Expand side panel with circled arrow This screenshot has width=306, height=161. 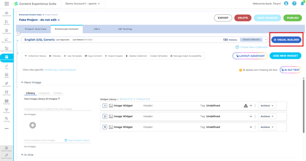18,33
